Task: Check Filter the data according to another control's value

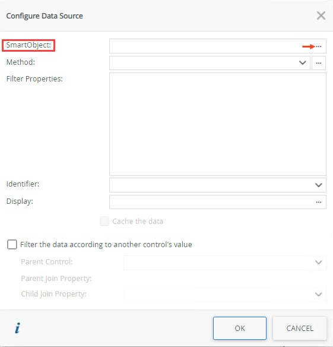Action: coord(12,245)
